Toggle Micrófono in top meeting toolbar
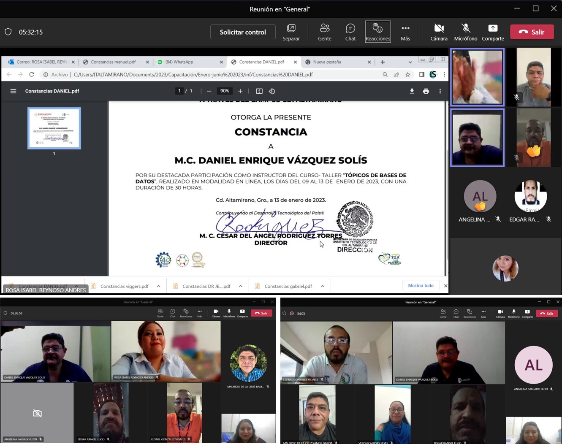The width and height of the screenshot is (562, 444). click(x=466, y=32)
